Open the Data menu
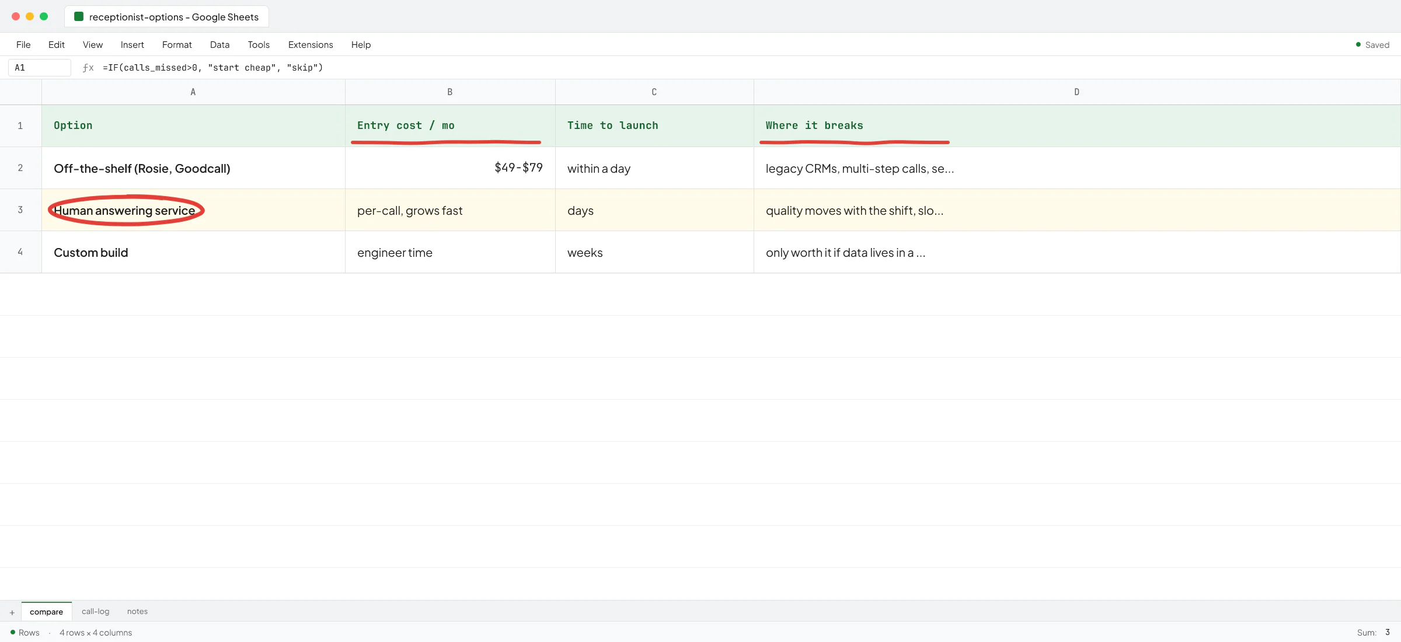Image resolution: width=1401 pixels, height=642 pixels. point(219,45)
